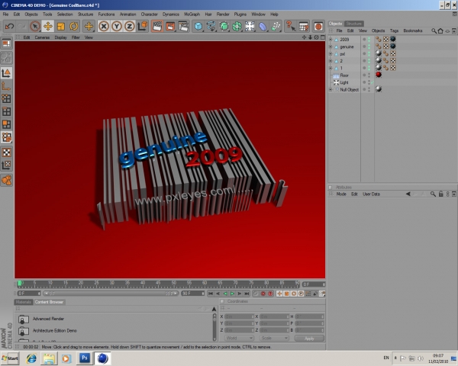Click the Undo arrow icon

pos(9,27)
